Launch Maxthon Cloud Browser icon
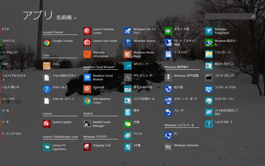Screen dimensions: 265x166 [x=87, y=77]
